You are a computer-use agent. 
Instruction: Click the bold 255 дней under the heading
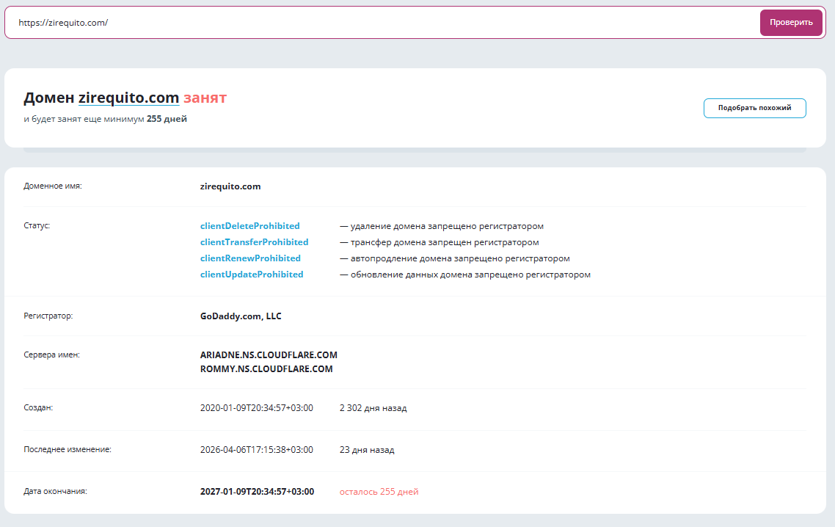pos(167,119)
